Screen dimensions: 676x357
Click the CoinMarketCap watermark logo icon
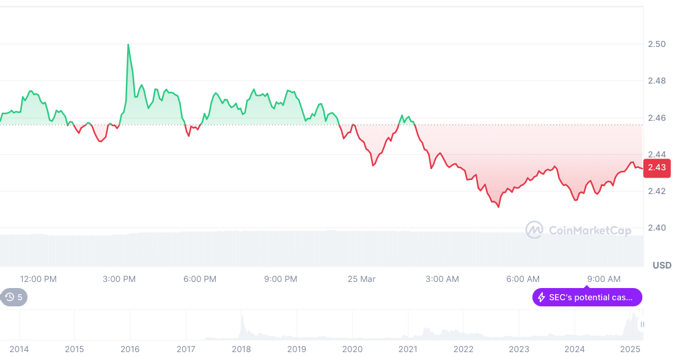[x=535, y=230]
